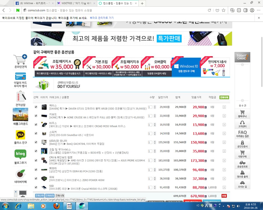Remove the 케이스 row with its X icon
This screenshot has height=210, width=263.
224,107
